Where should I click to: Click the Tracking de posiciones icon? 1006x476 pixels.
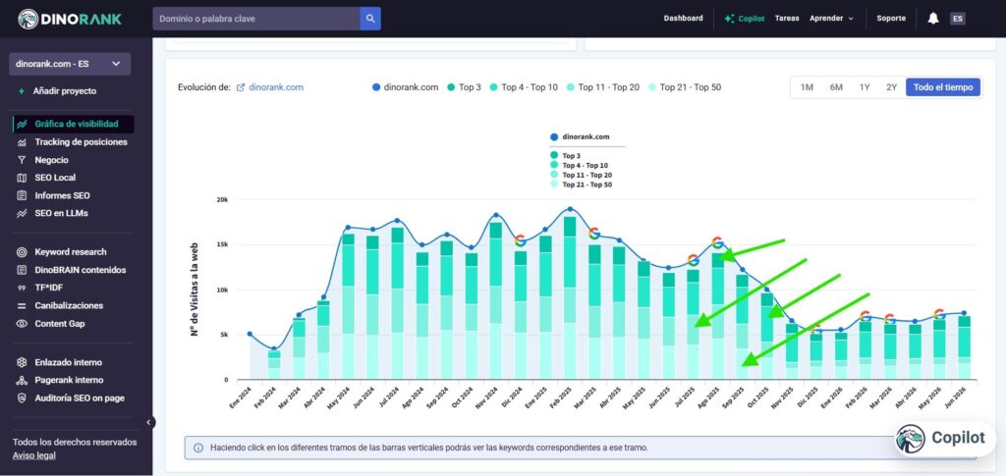click(x=22, y=142)
